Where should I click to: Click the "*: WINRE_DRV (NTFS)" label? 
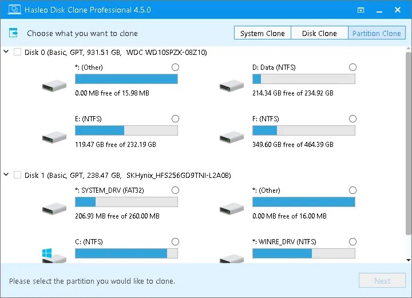tap(284, 242)
